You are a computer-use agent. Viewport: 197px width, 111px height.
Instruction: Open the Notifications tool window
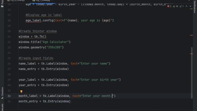(x=195, y=7)
